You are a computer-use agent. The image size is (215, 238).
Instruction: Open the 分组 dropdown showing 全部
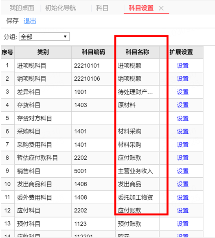[x=44, y=37]
